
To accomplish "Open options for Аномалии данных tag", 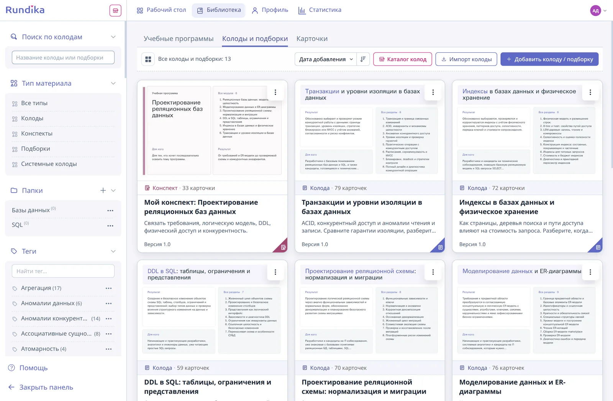I will tap(109, 303).
